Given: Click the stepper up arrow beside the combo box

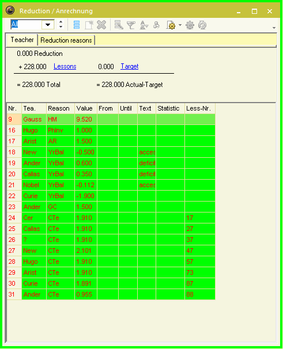Looking at the screenshot, I should pos(61,22).
